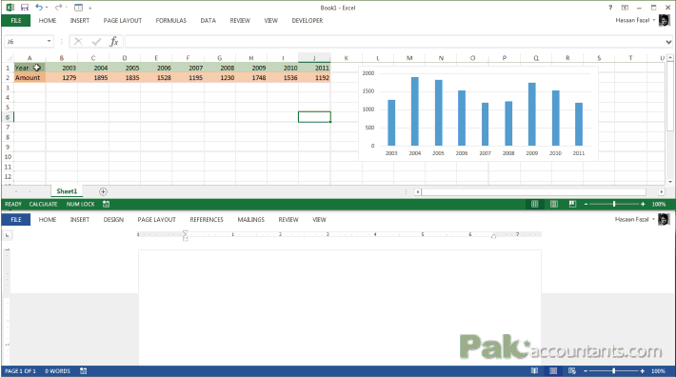Select the Amount cell A2

30,77
